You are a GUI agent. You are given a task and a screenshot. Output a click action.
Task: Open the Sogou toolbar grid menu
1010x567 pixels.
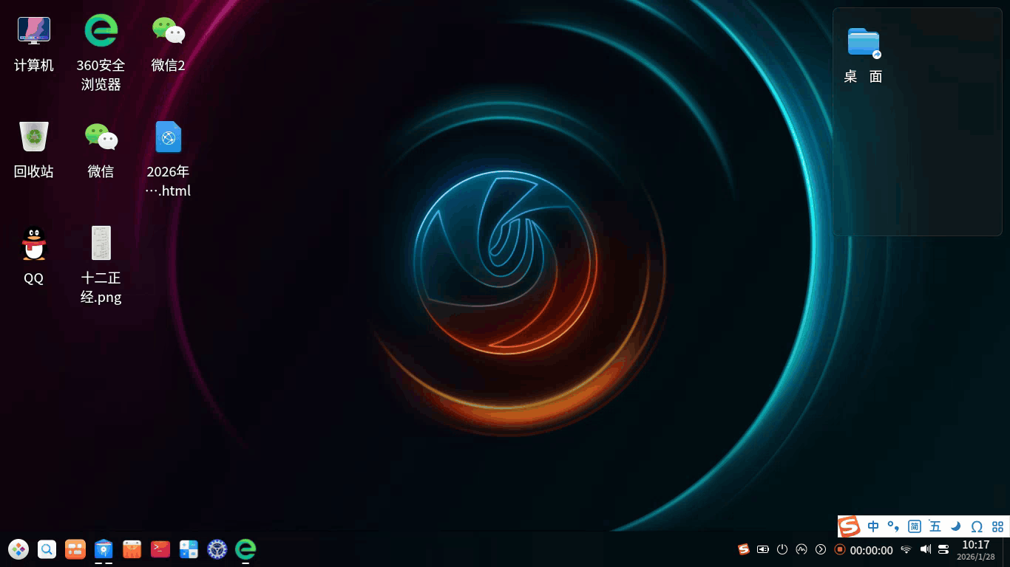(997, 526)
